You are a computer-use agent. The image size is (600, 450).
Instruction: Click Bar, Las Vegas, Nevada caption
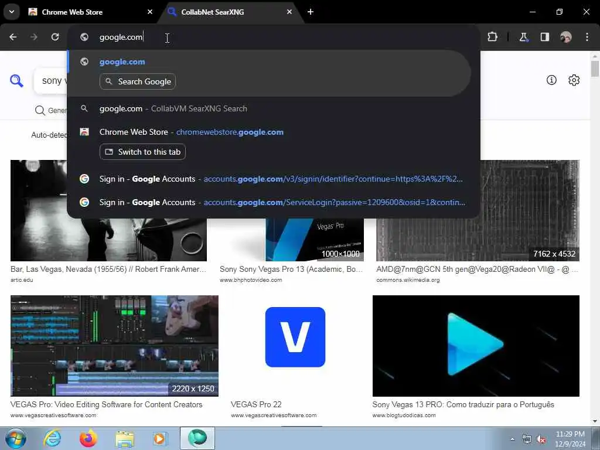point(108,269)
